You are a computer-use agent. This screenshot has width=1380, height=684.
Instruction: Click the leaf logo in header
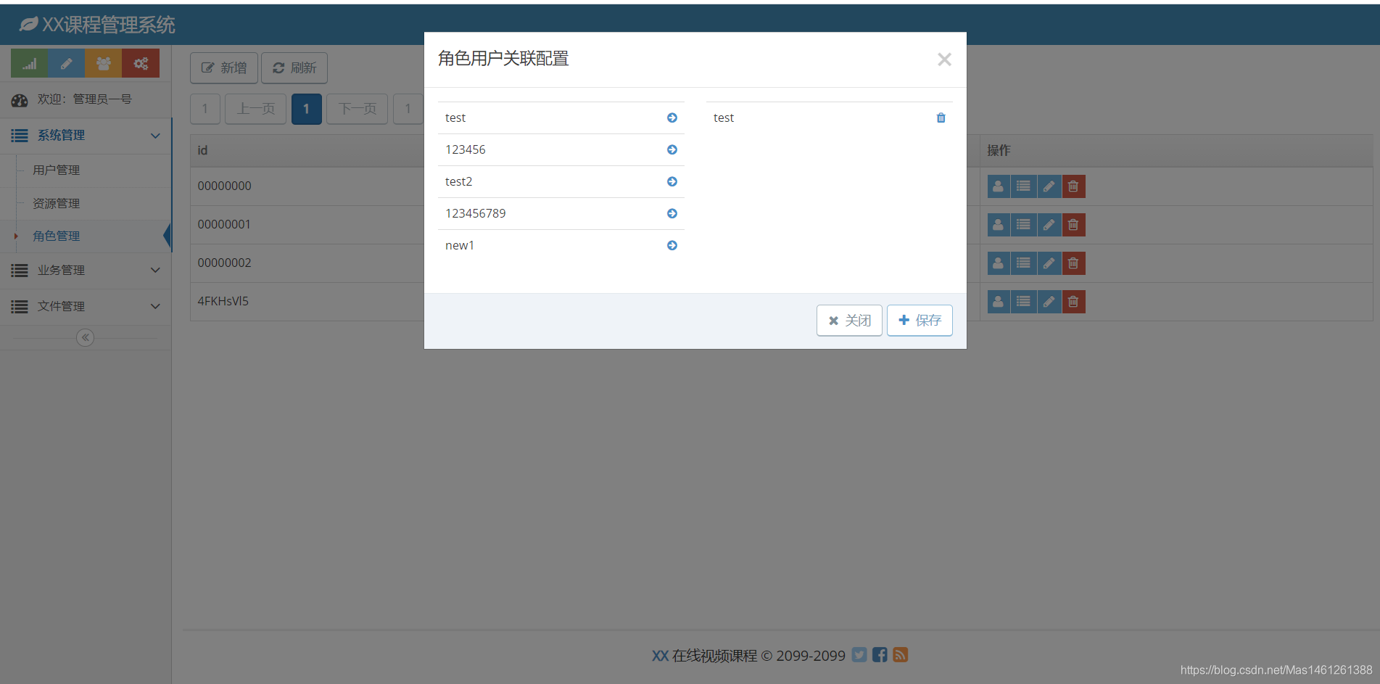[28, 25]
